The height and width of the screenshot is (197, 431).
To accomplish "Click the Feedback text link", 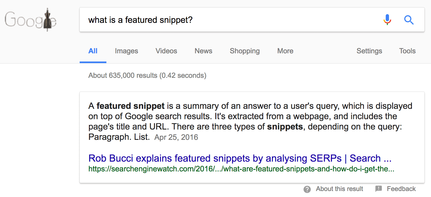I will [401, 189].
